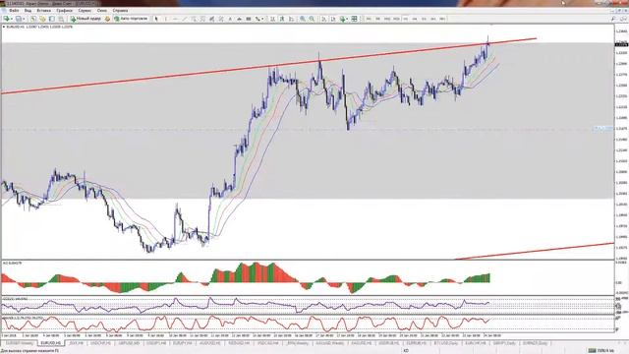Viewport: 629px width, 354px height.
Task: Click the search icon at top right
Action: click(613, 19)
